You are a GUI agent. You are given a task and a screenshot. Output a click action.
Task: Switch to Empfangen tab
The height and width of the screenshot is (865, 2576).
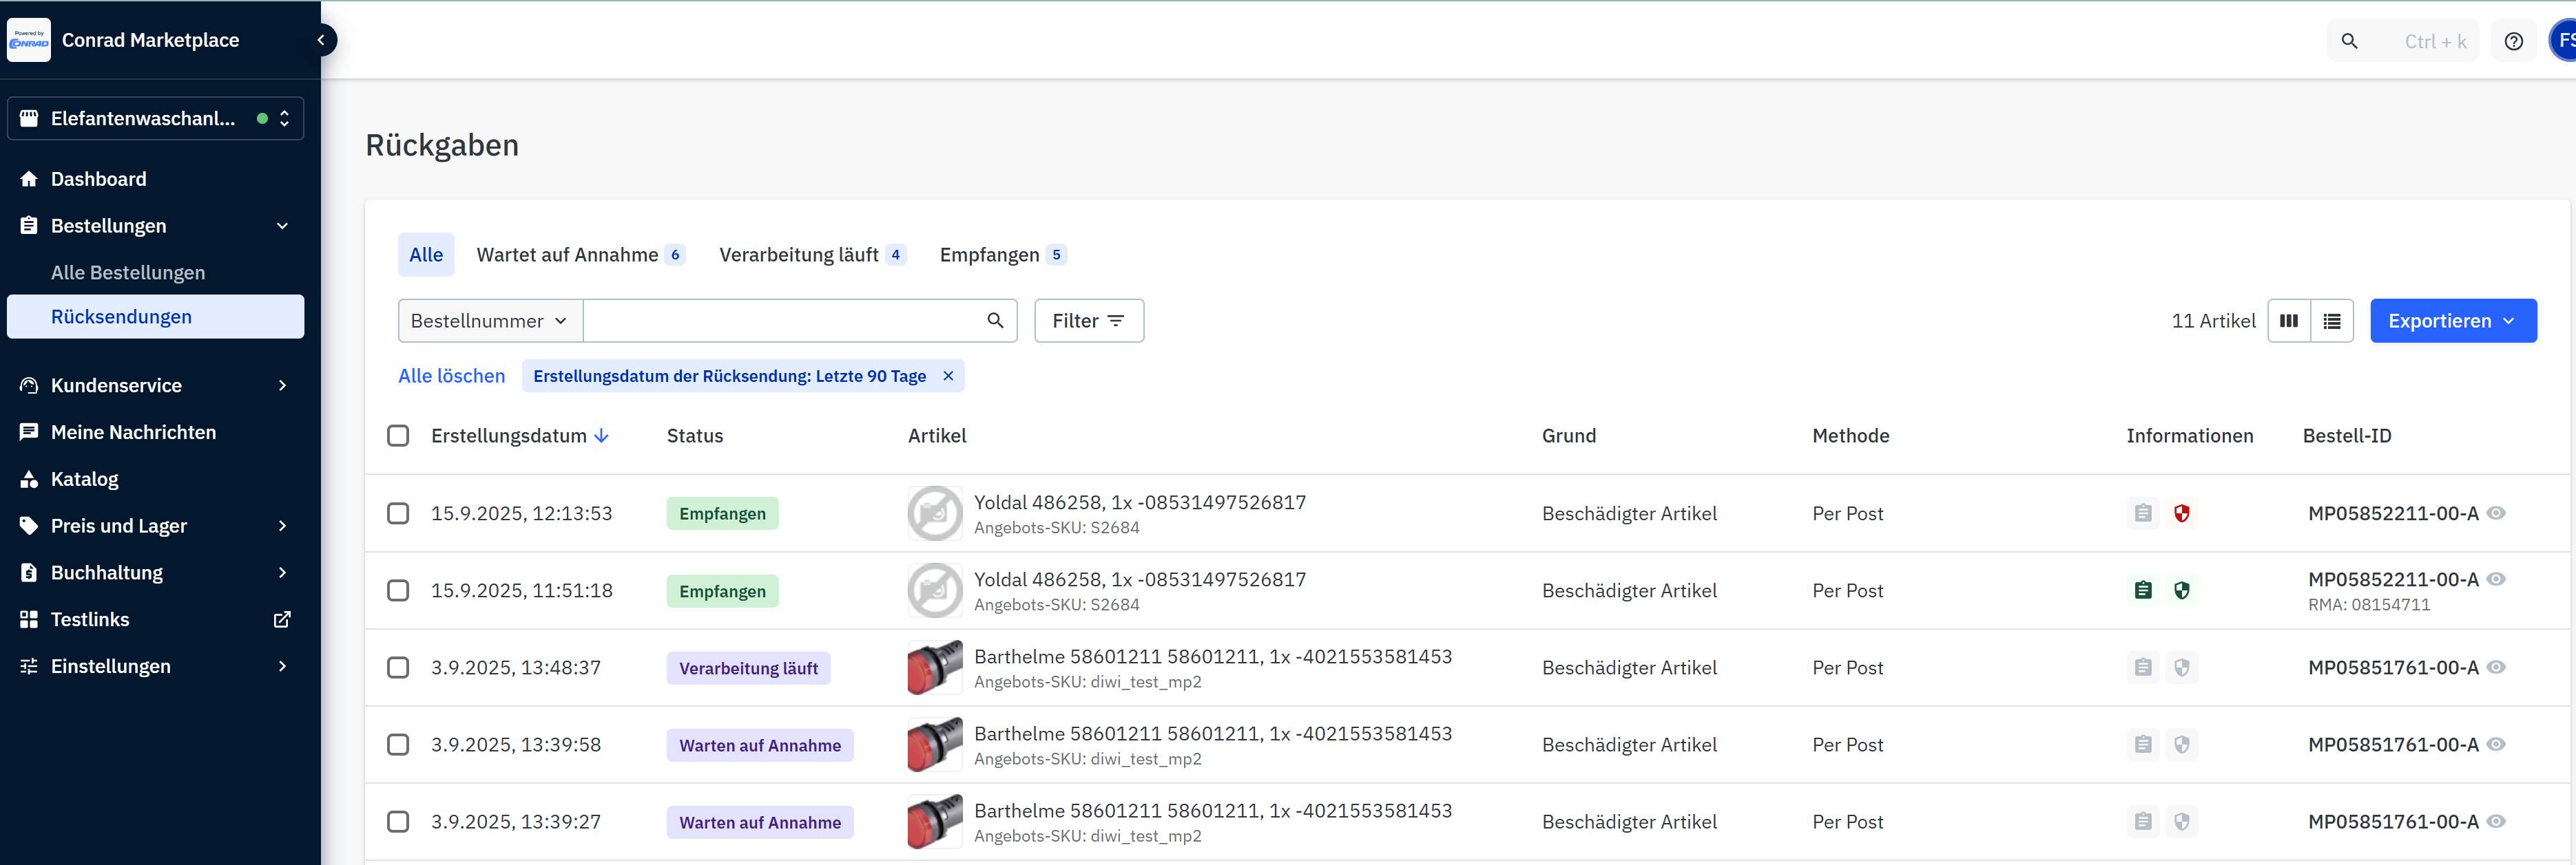point(990,255)
